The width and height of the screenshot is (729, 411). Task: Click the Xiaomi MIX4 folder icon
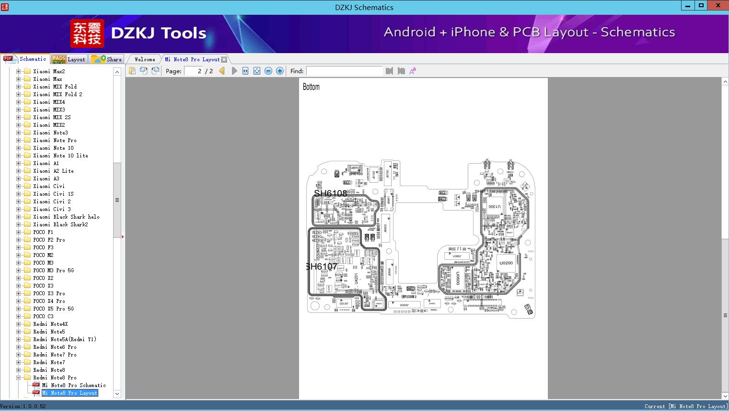(27, 102)
